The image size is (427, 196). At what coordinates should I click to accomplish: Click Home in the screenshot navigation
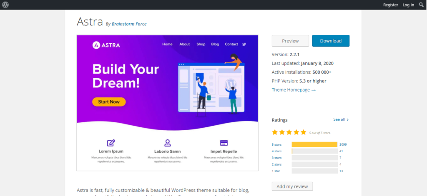[167, 44]
